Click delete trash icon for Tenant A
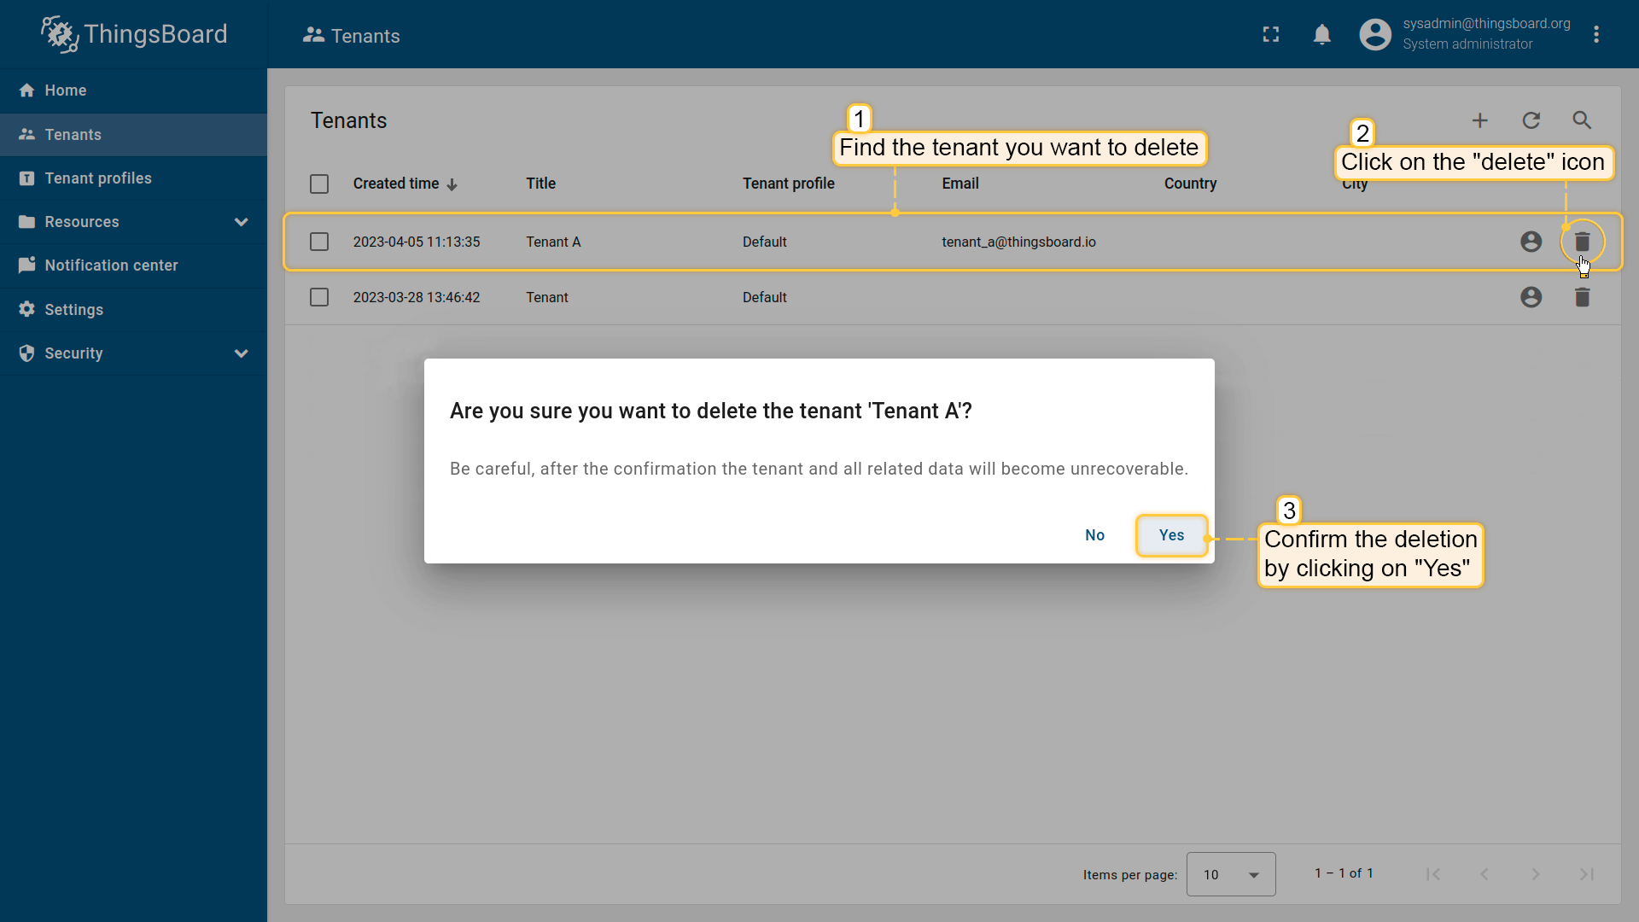 (x=1582, y=242)
